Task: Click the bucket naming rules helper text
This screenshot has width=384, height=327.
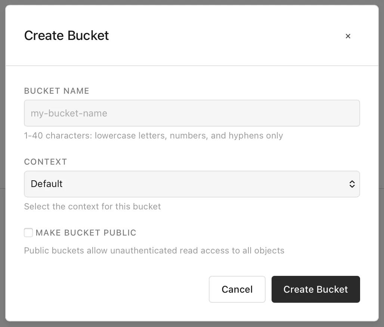Action: click(x=153, y=136)
